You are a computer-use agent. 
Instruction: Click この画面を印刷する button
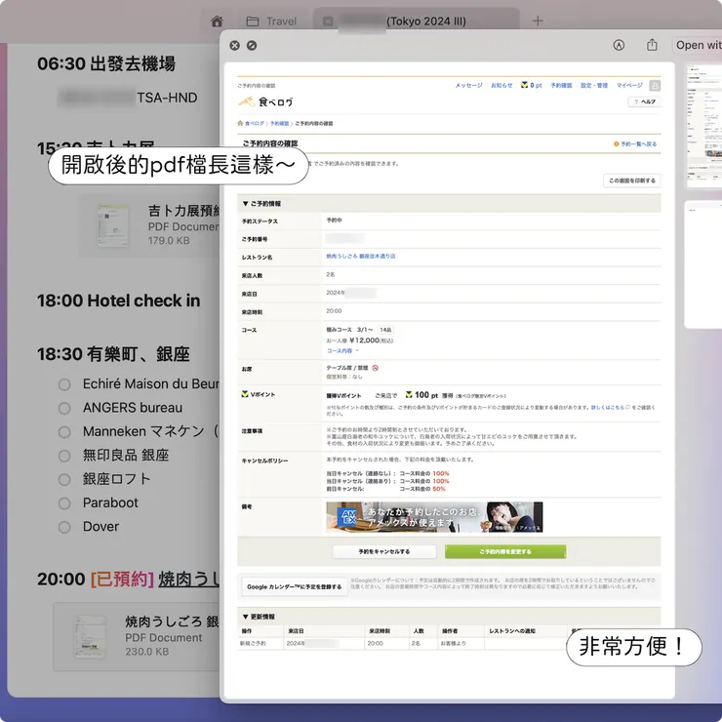coord(632,180)
